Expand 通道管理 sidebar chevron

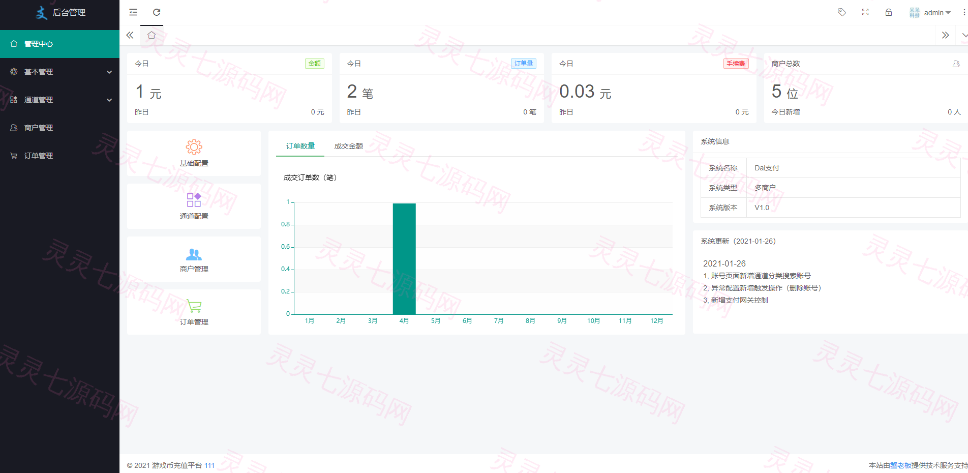click(x=109, y=100)
